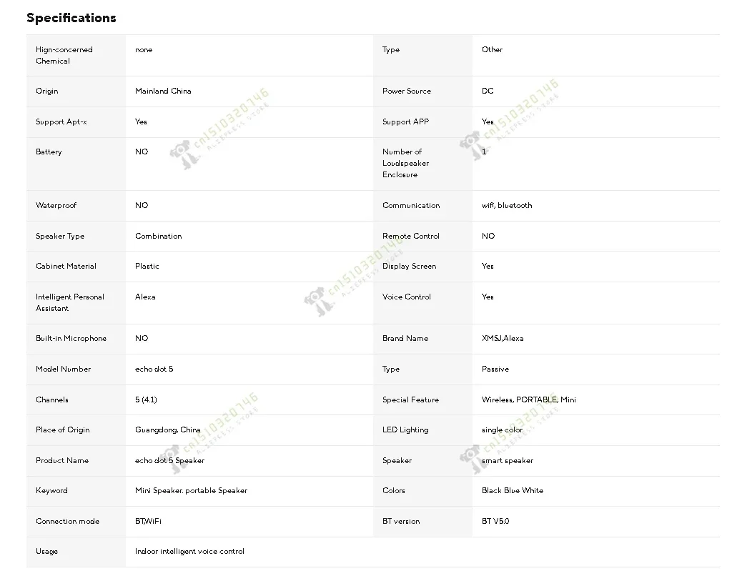
Task: Select the BT V5.0 version value
Action: [495, 522]
